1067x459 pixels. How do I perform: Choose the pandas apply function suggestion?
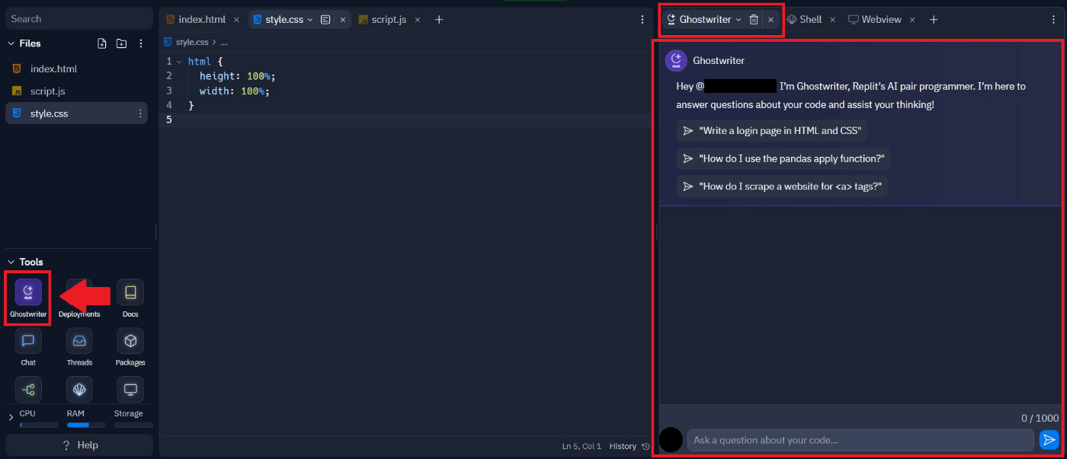pos(783,159)
